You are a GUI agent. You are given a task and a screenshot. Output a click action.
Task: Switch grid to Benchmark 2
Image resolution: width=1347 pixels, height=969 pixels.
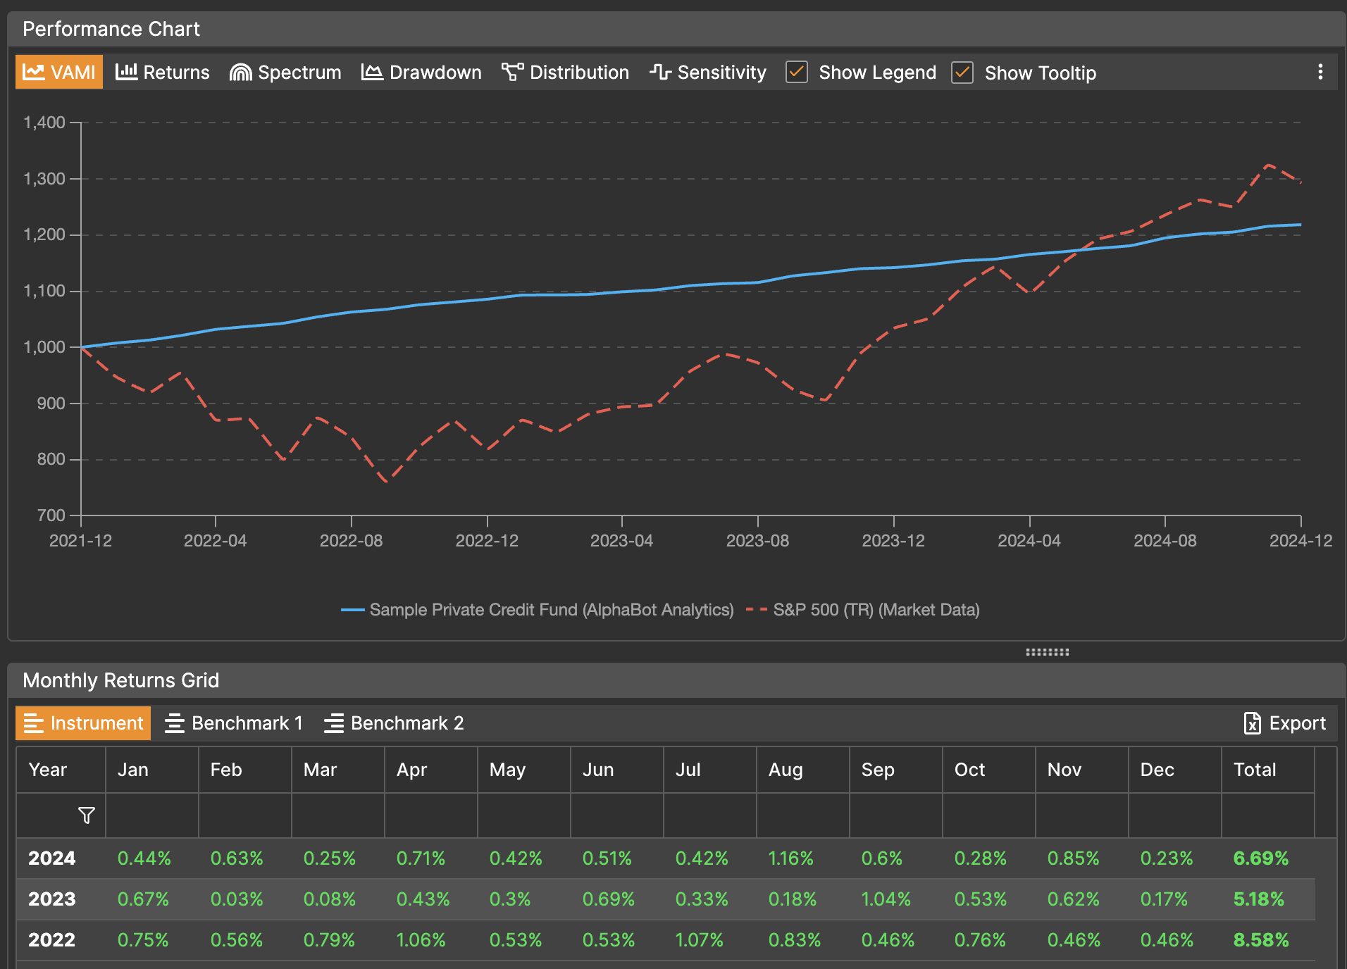pos(394,723)
